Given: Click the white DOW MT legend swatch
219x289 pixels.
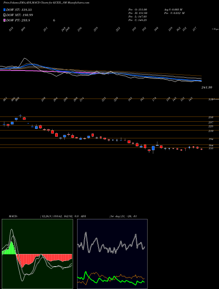Looking at the screenshot, I should click(x=4, y=15).
